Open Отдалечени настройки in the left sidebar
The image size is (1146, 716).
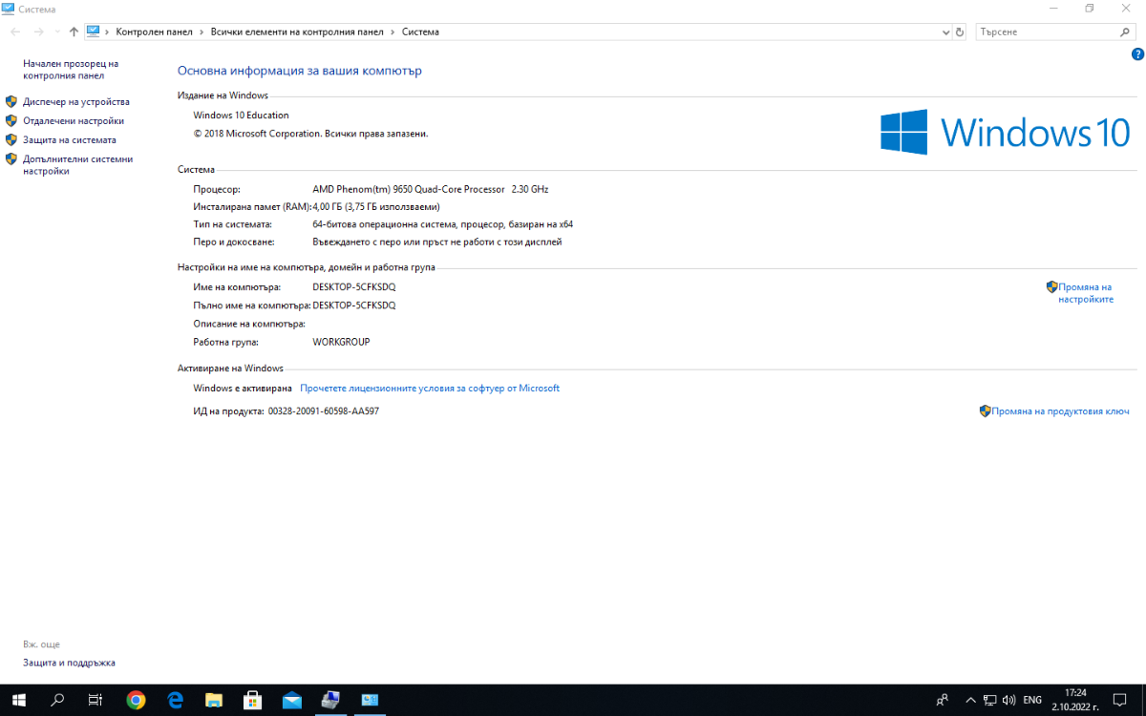pos(74,121)
